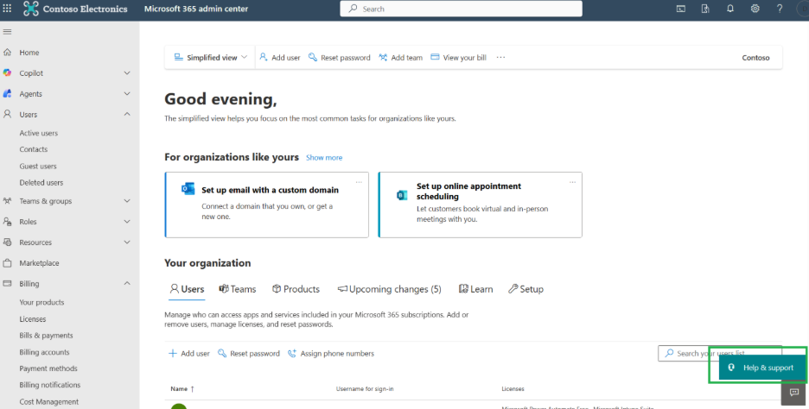Expand the Roles section chevron
Viewport: 809px width, 409px height.
tap(127, 222)
